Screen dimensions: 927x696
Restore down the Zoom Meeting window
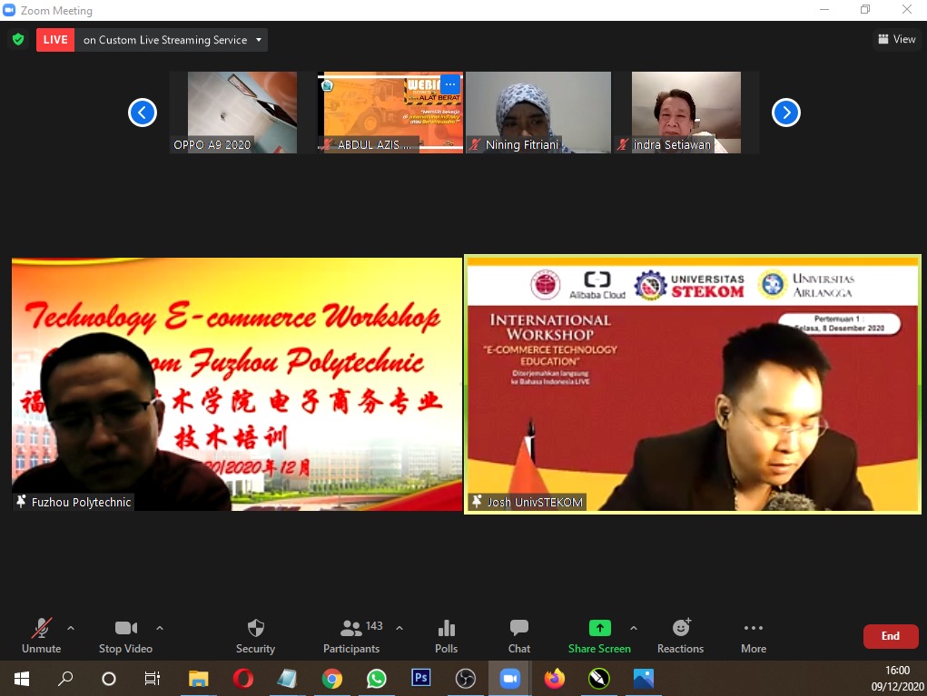coord(865,9)
